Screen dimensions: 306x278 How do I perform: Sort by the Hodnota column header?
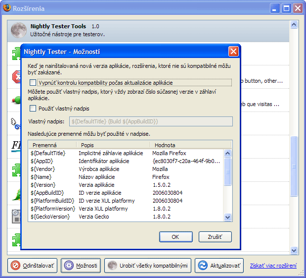click(191, 145)
